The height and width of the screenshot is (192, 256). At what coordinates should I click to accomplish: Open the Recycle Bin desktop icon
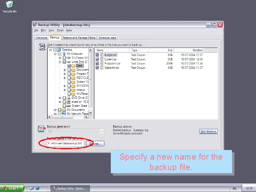[x=9, y=6]
